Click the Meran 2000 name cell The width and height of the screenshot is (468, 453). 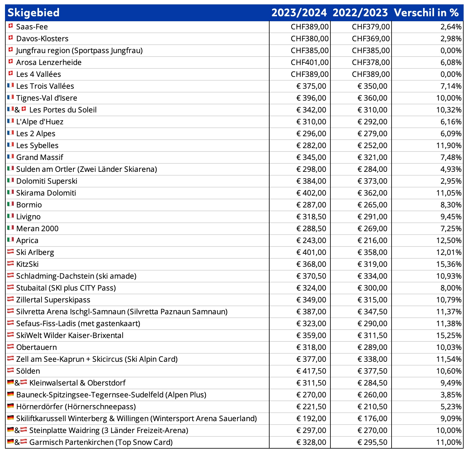(137, 229)
